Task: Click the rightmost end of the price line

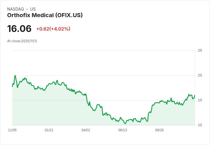Action: (x=195, y=96)
